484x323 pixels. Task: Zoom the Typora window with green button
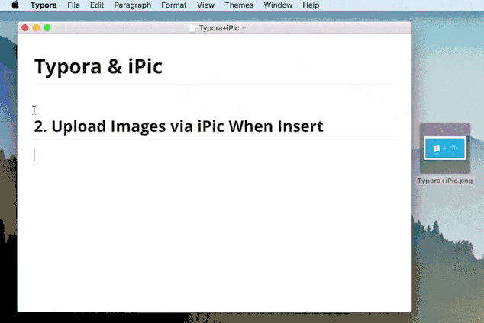coord(47,28)
